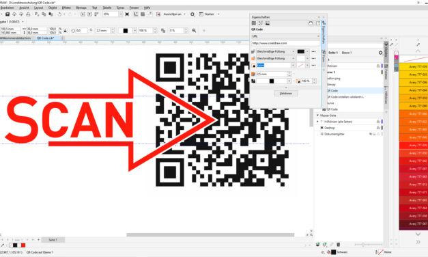Viewport: 428px width, 257px height.
Task: Open the Ansicht menu
Action: pyautogui.click(x=24, y=8)
